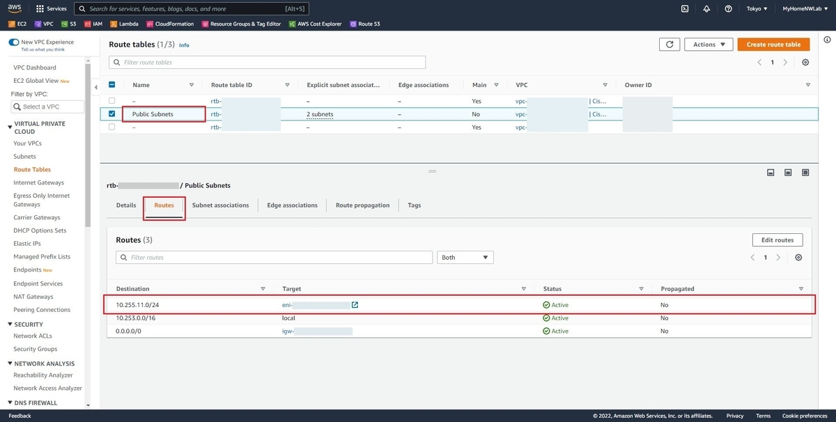Click the Edit routes button
The image size is (836, 422).
(777, 240)
